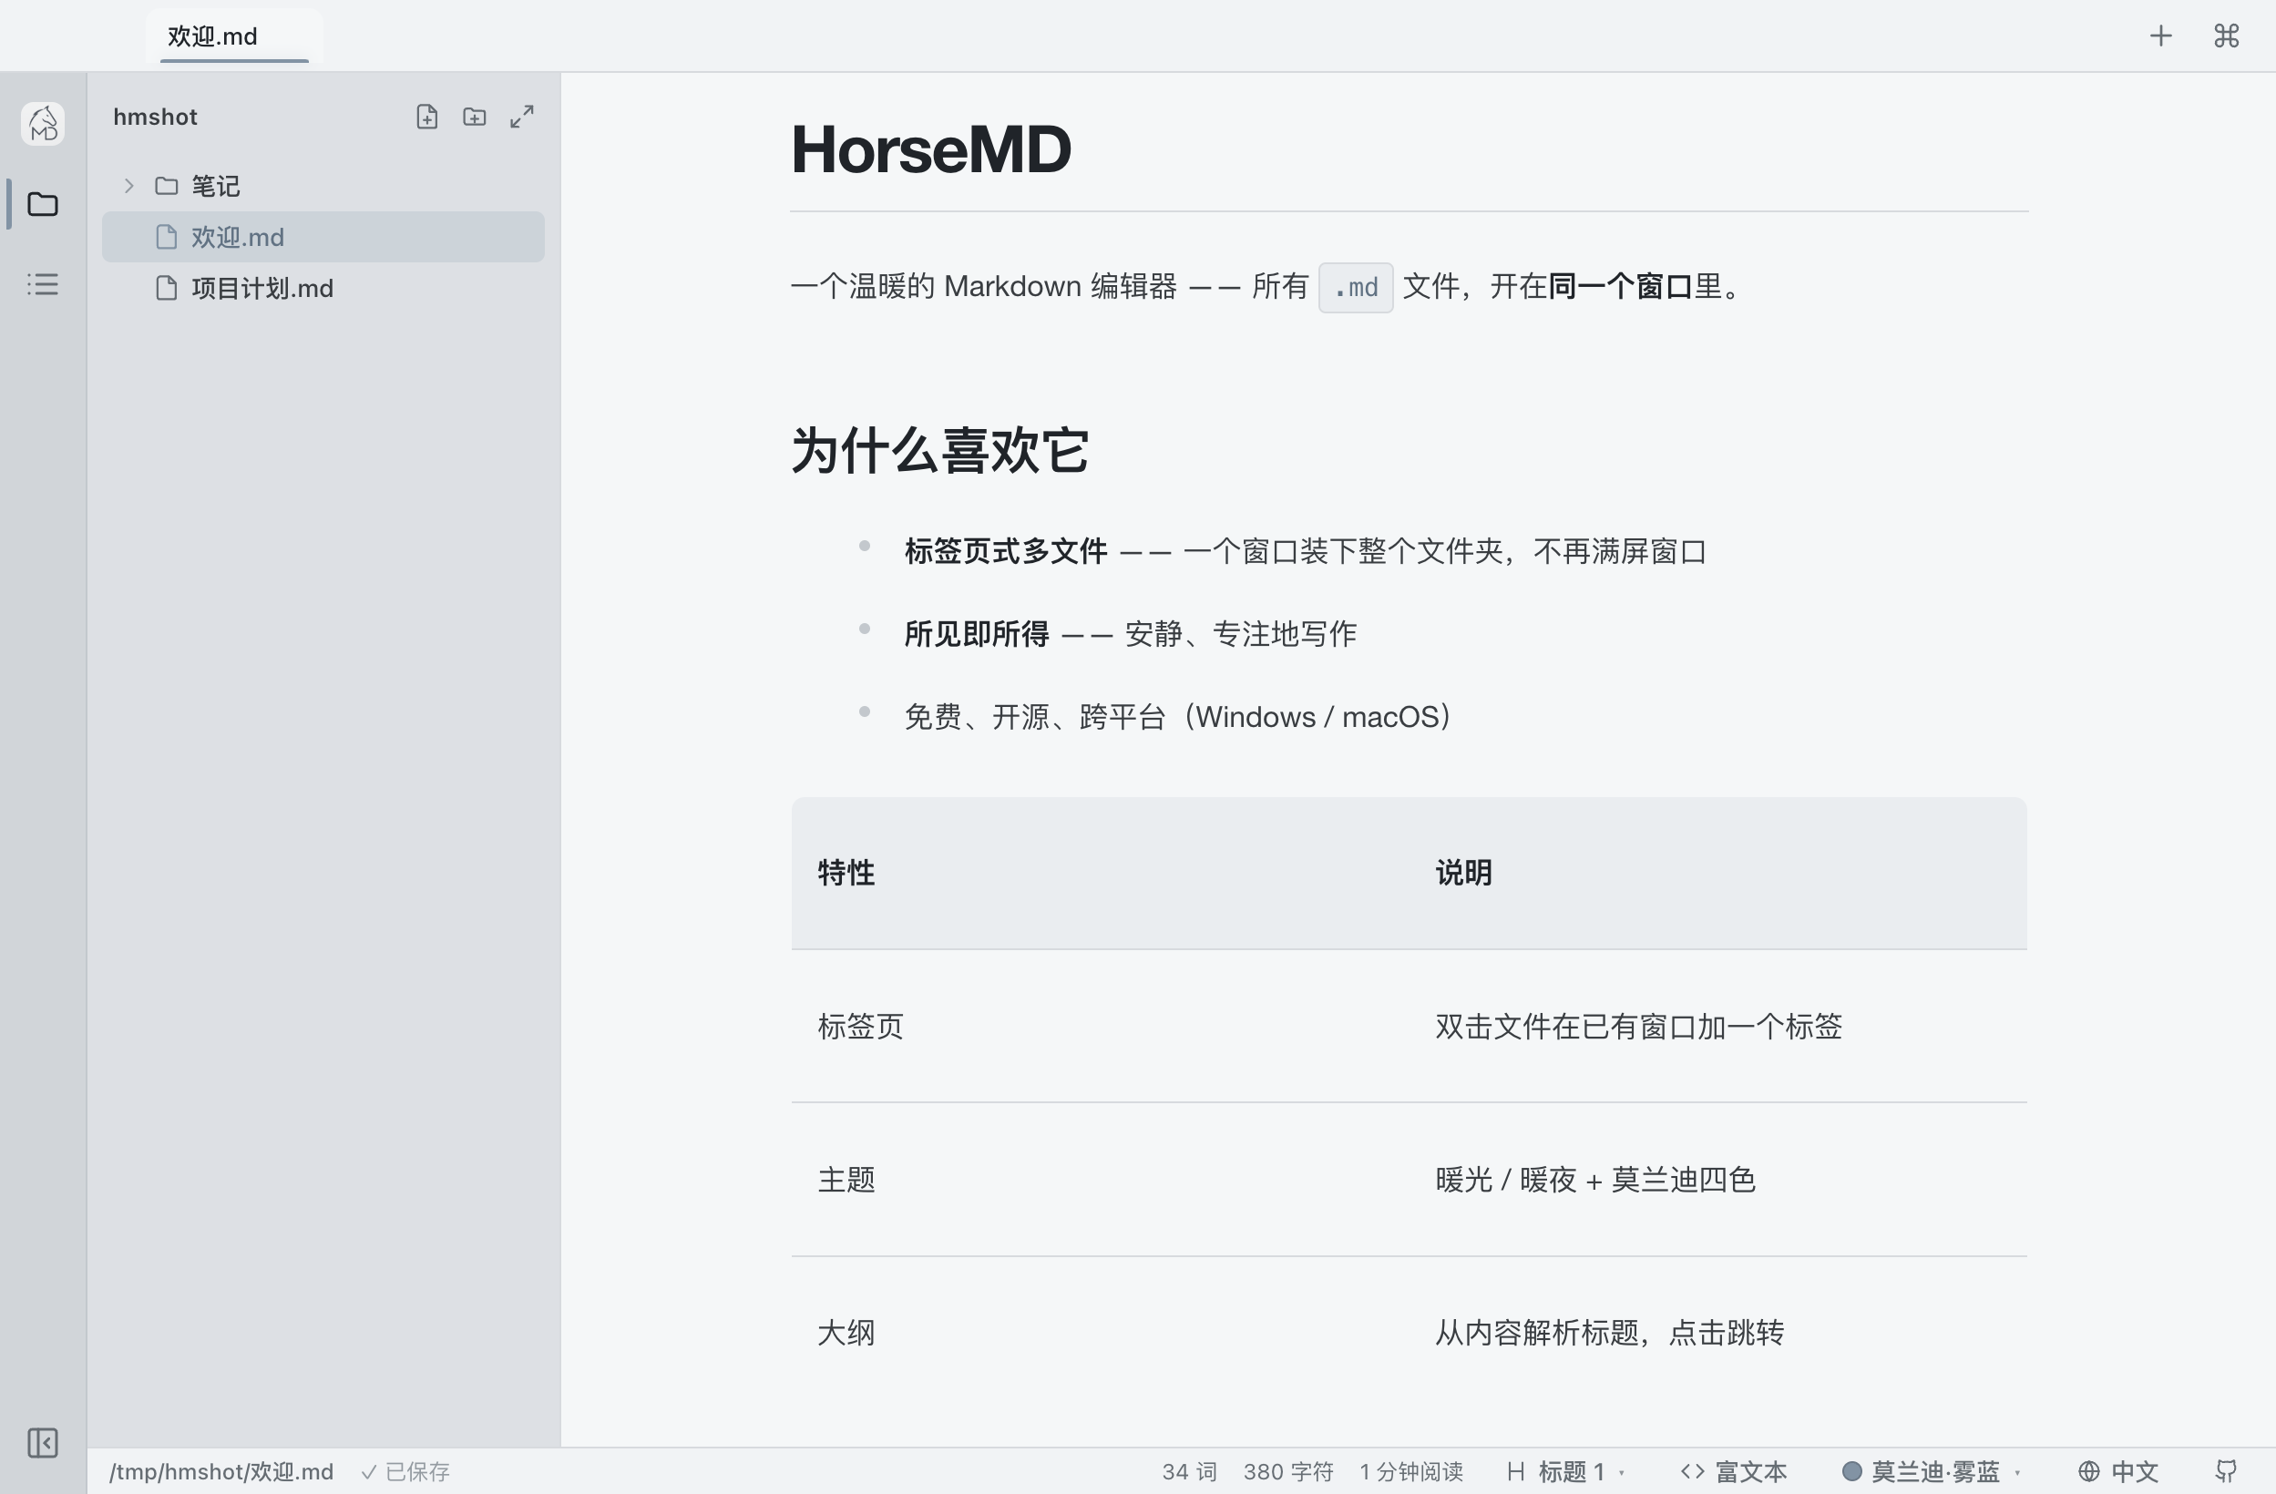Click the globe icon next to 中文
The width and height of the screenshot is (2276, 1494).
(x=2089, y=1471)
